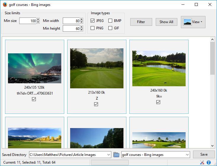
Task: Tick the BMP image type checkbox
Action: click(x=110, y=21)
